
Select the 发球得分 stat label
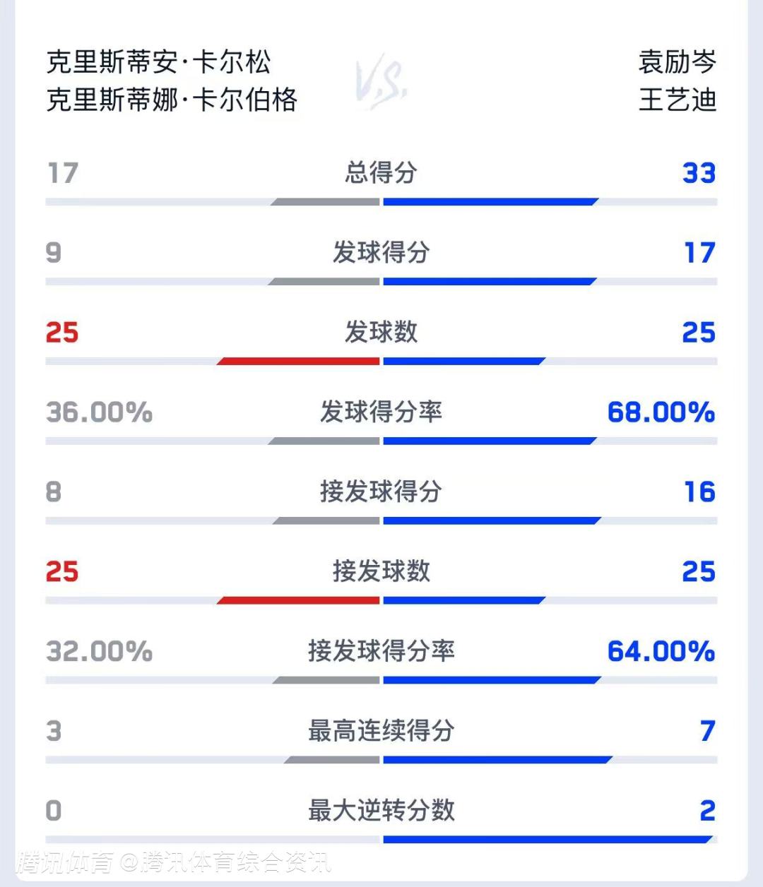pyautogui.click(x=381, y=252)
